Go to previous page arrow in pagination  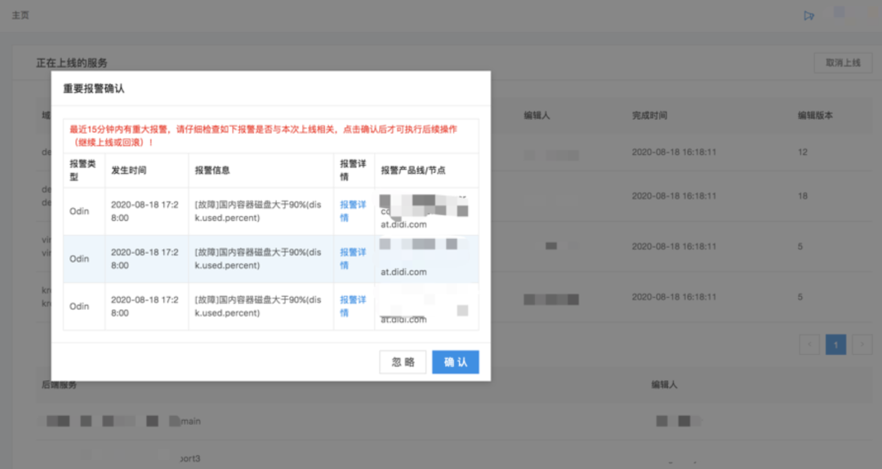click(809, 344)
